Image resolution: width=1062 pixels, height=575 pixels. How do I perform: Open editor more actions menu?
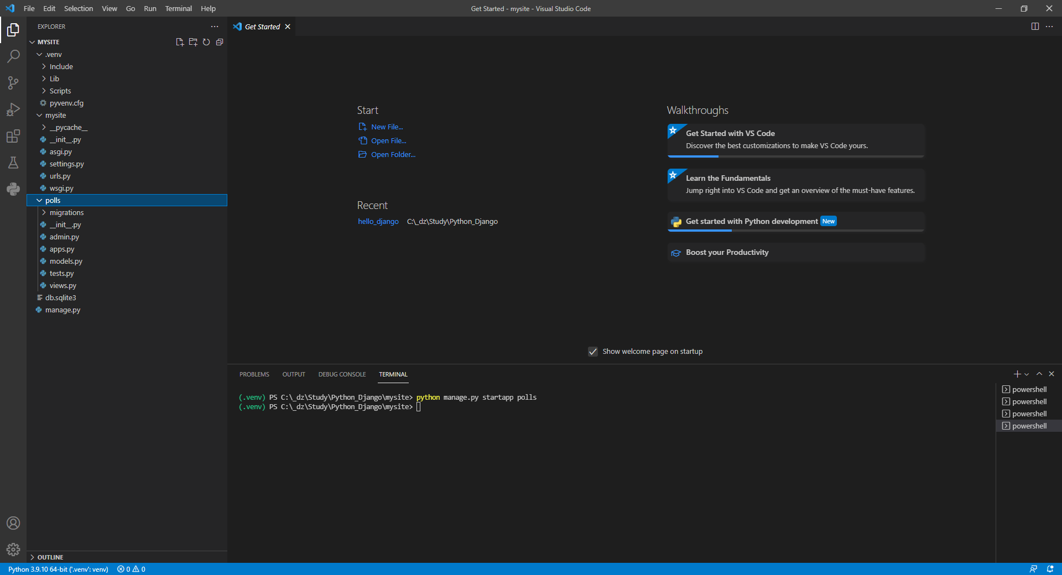[x=1049, y=27]
